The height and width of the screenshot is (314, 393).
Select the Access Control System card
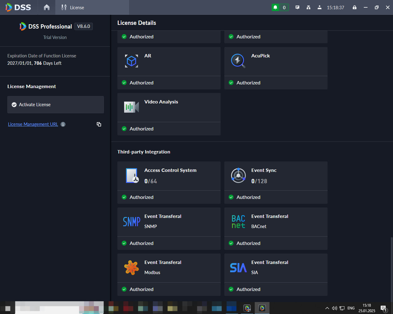pyautogui.click(x=169, y=183)
